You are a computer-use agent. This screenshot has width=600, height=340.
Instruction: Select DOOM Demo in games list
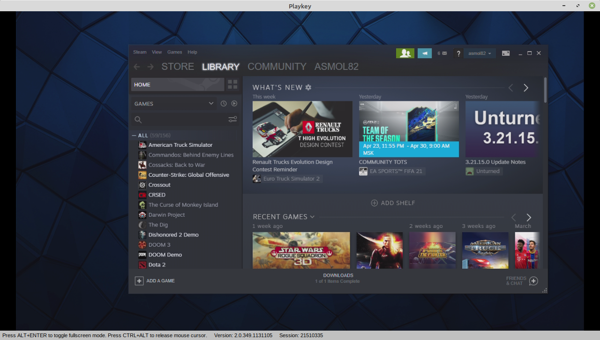click(x=165, y=255)
